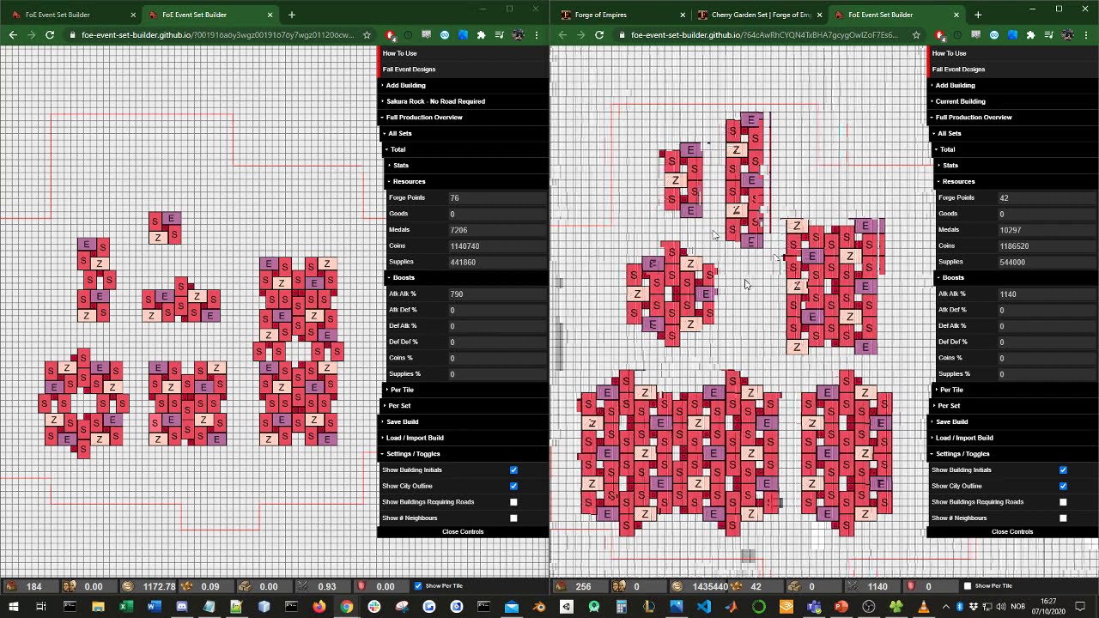Check Show Per Tile in right status bar

click(968, 586)
